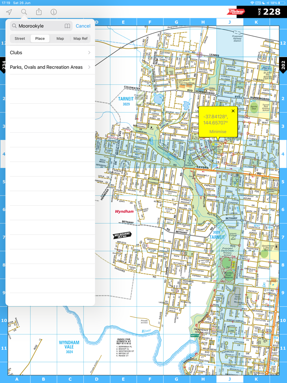Click the SAYERS road label

202,168
